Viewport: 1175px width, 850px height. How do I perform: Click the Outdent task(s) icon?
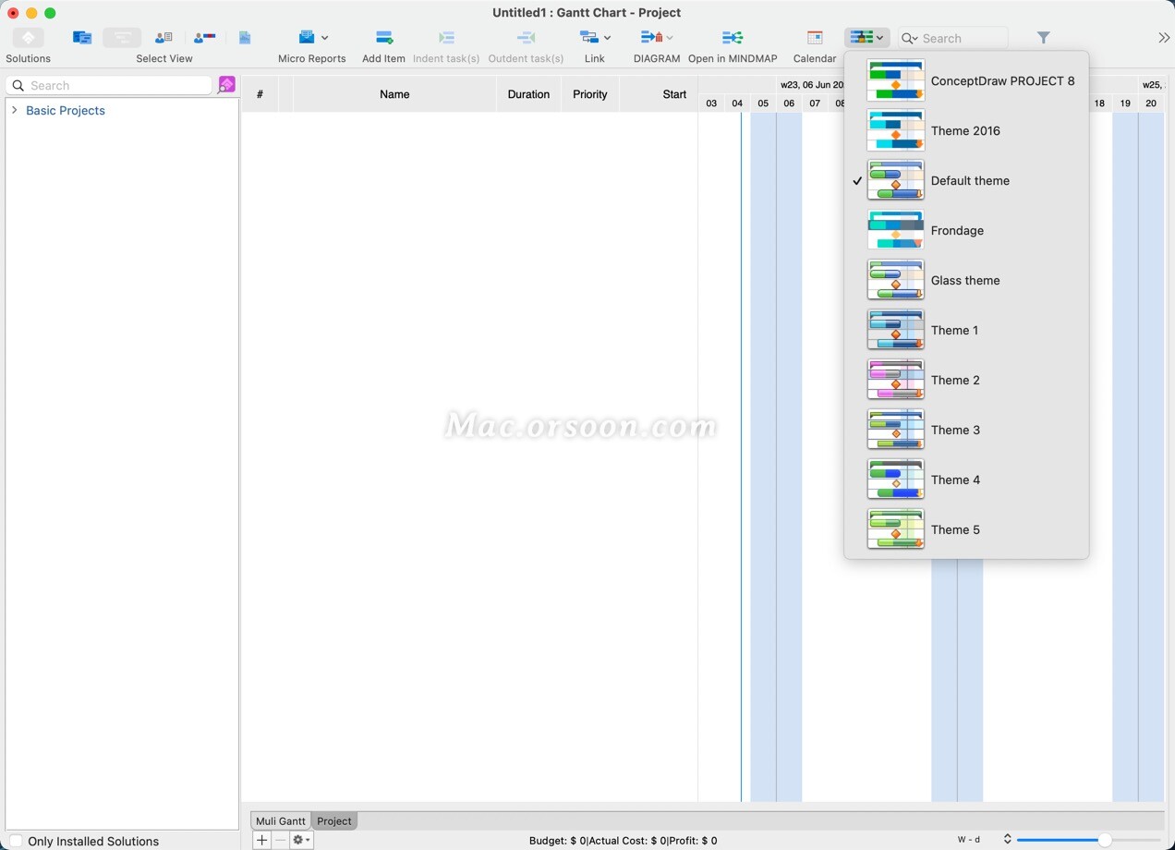coord(526,38)
